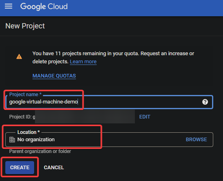The height and width of the screenshot is (181, 223).
Task: Click the organization building icon
Action: 12,140
